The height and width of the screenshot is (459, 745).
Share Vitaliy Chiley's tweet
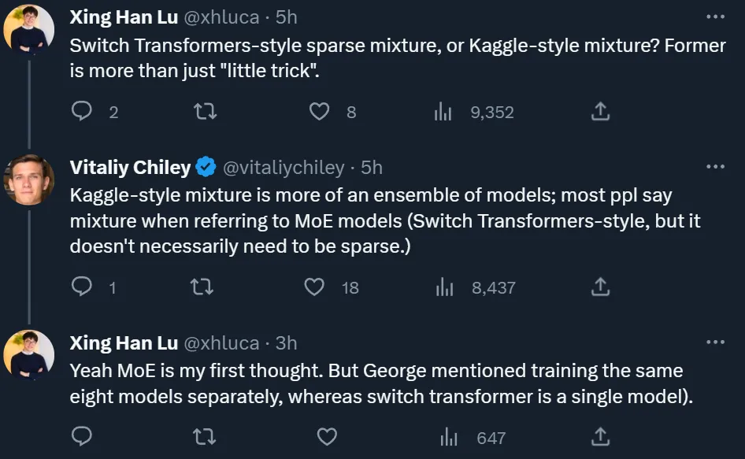coord(600,287)
